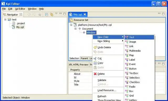The image size is (168, 101).
Task: Close the Navigator view tab X
Action: [x=21, y=14]
